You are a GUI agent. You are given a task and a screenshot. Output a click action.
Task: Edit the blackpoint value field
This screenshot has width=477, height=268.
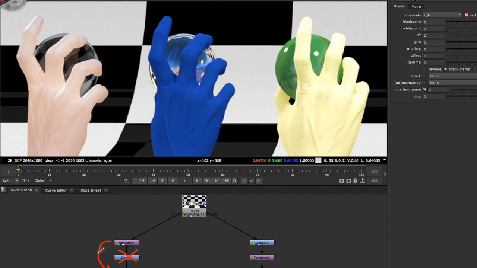[x=434, y=22]
